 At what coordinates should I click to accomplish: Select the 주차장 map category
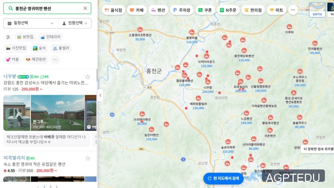182,10
